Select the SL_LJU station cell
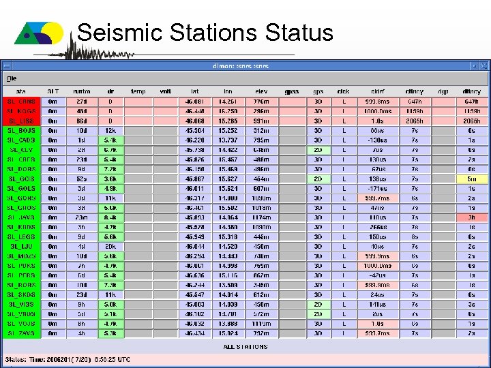Screen dimensions: 491x368 pos(22,247)
